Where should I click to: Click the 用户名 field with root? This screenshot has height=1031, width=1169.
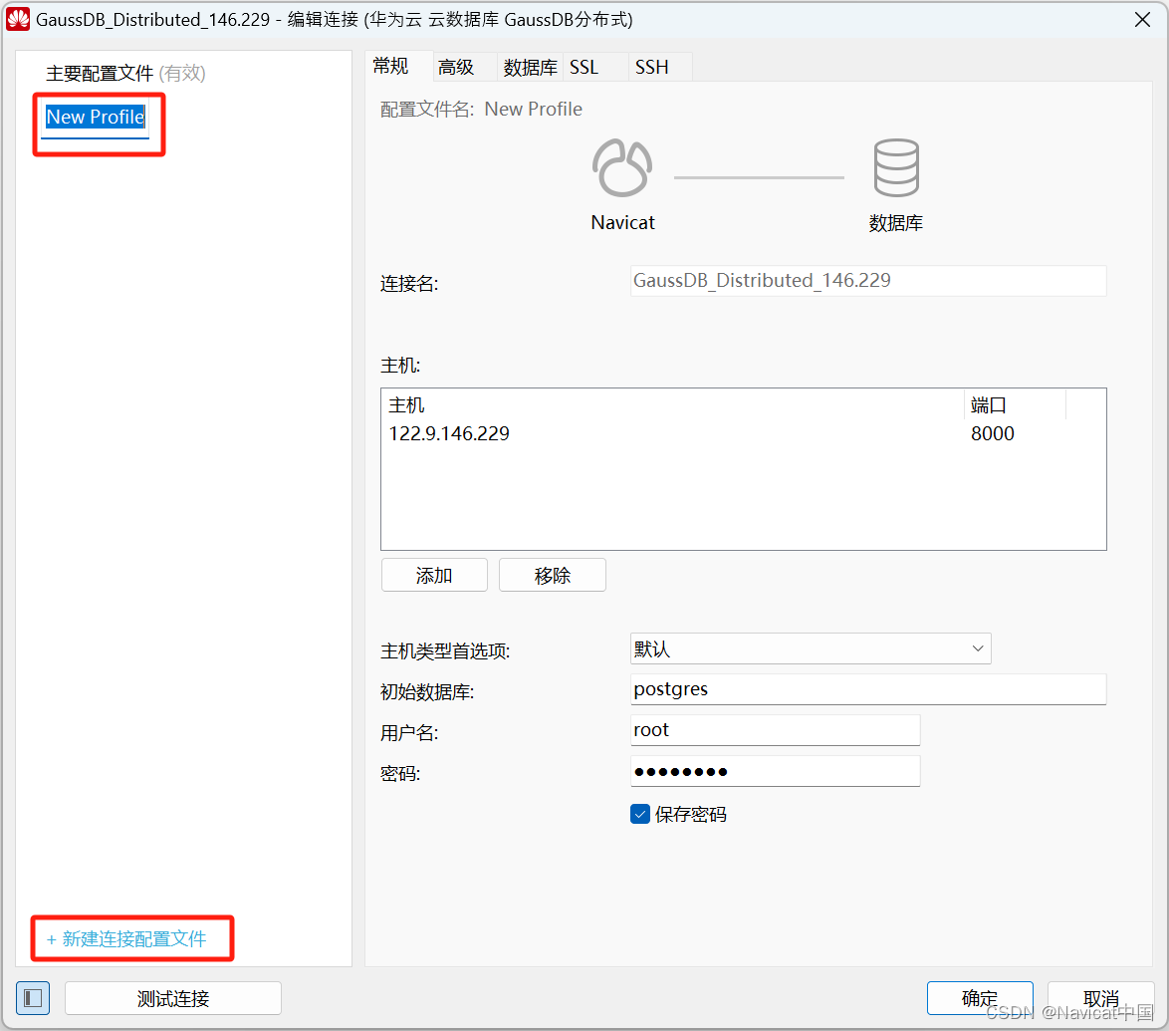776,729
